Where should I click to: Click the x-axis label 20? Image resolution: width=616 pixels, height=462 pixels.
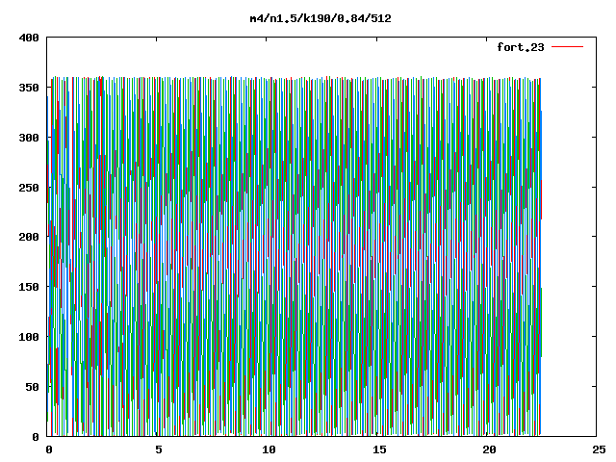tap(489, 449)
